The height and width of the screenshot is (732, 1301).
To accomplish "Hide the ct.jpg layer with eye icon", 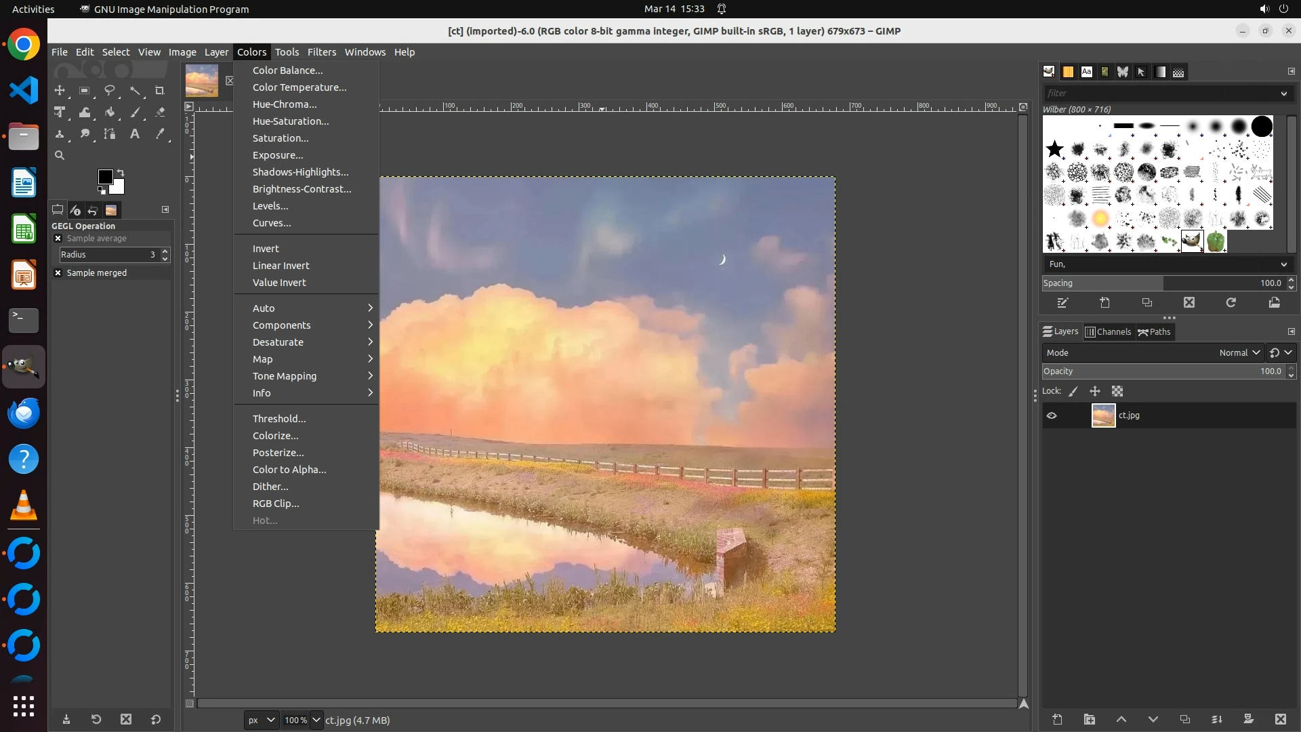I will [1052, 416].
